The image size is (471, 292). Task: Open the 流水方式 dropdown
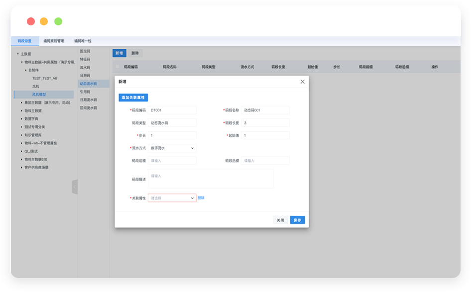pyautogui.click(x=172, y=148)
